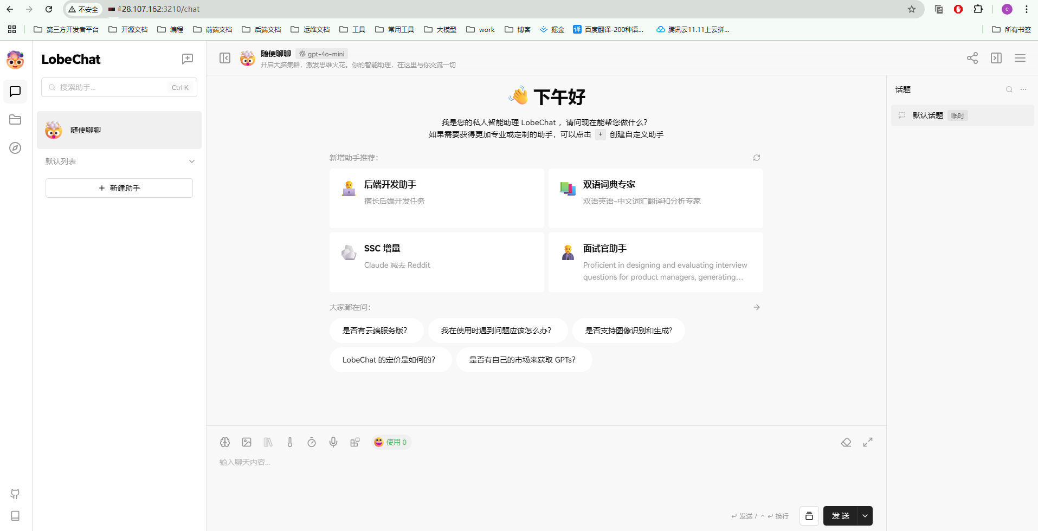Focus the 搜索助手 search field

(x=119, y=87)
